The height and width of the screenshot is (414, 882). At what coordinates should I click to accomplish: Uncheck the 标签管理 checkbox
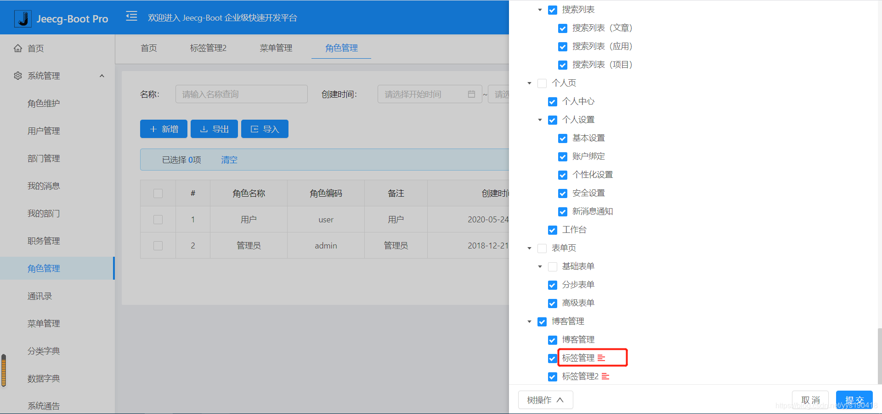pyautogui.click(x=553, y=359)
